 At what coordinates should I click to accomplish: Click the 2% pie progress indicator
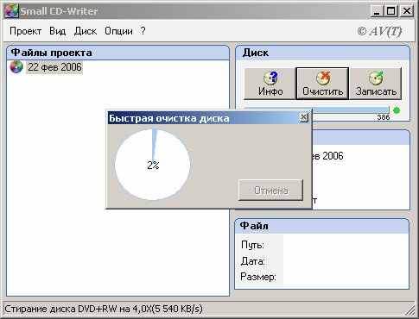(x=153, y=165)
